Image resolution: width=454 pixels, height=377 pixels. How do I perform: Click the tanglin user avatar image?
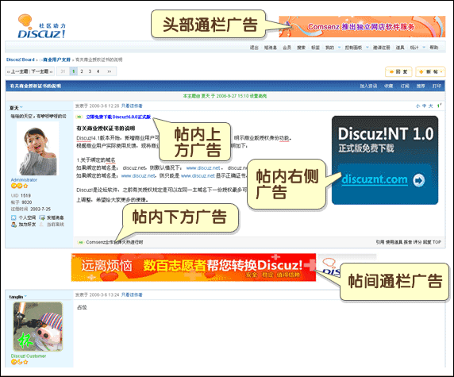tap(37, 327)
